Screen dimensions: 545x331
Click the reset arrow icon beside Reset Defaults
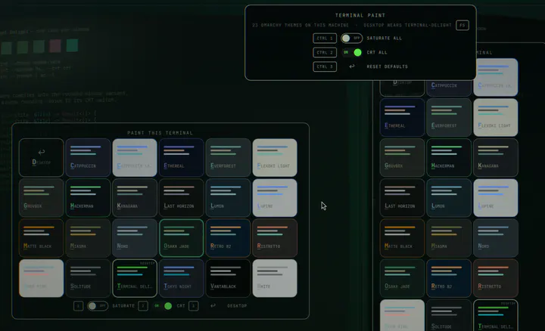(352, 67)
